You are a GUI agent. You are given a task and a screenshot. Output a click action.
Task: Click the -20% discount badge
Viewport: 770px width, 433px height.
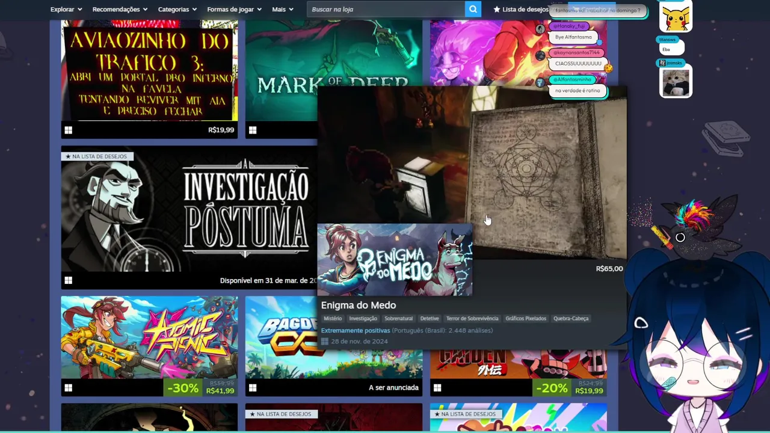click(552, 388)
